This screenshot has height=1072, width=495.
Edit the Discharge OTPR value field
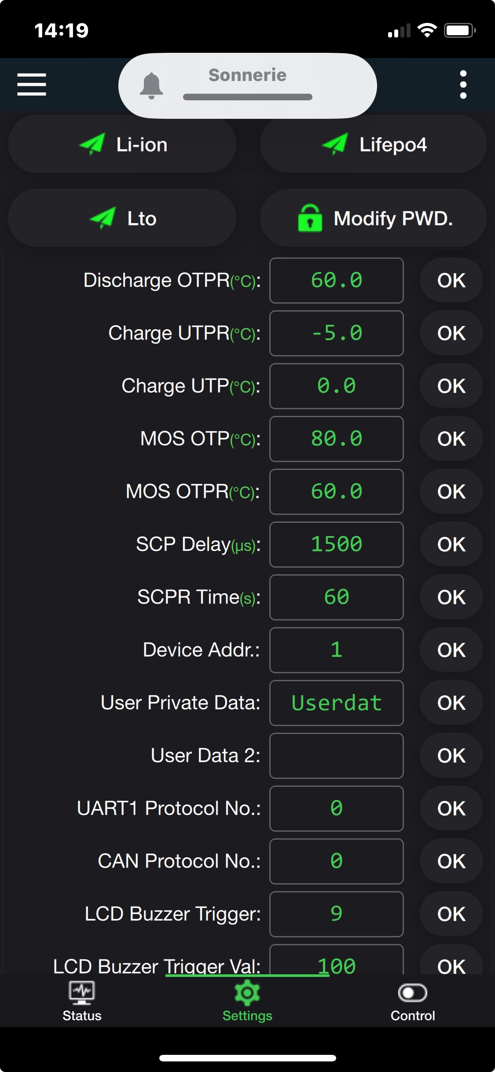(x=337, y=281)
